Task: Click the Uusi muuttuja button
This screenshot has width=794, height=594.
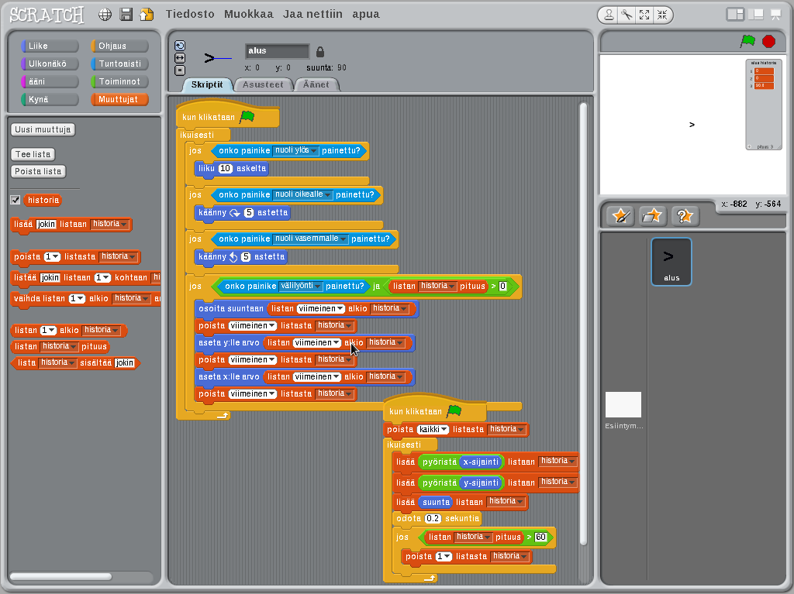Action: point(43,129)
